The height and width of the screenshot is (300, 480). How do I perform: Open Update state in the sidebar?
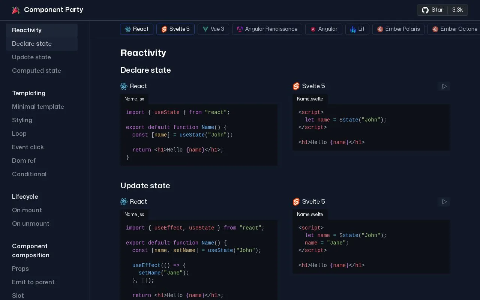(42, 57)
